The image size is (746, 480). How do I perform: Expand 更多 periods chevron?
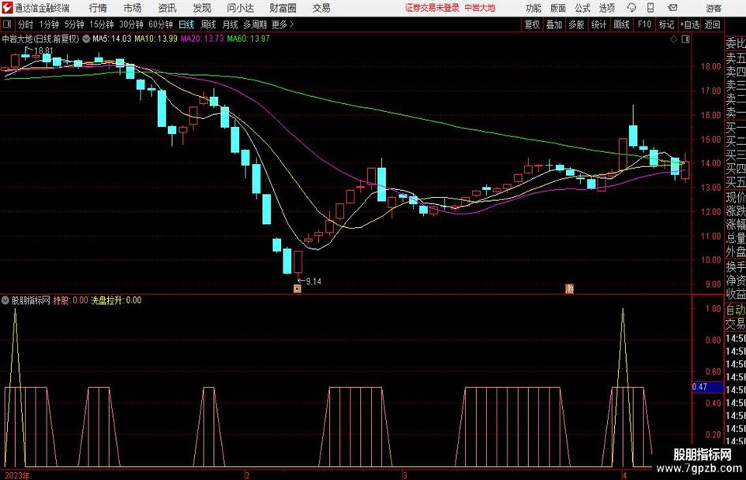[x=291, y=24]
